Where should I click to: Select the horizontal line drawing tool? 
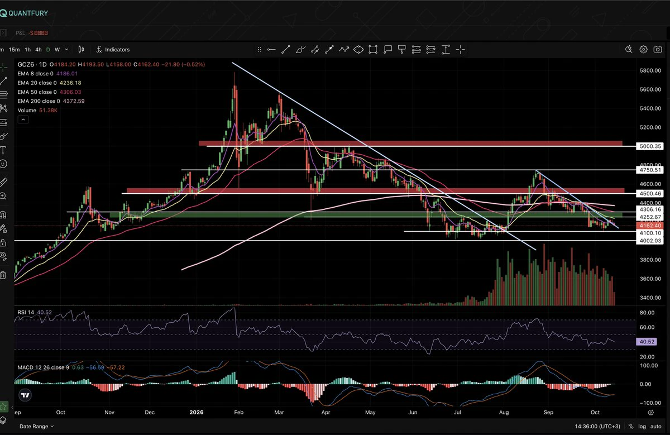(272, 50)
